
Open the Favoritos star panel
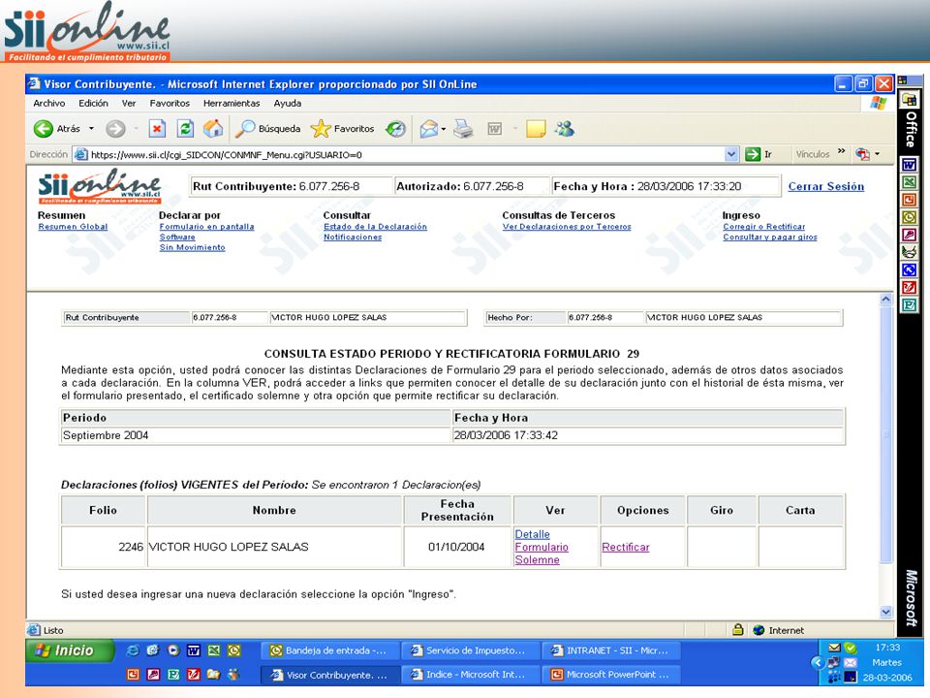tap(342, 128)
